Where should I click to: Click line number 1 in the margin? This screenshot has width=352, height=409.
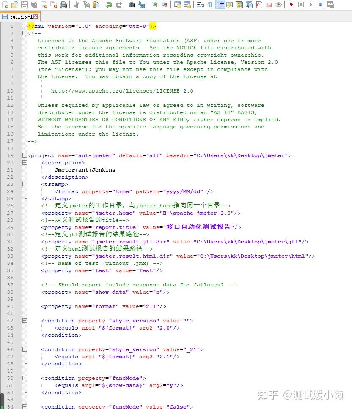pos(11,26)
